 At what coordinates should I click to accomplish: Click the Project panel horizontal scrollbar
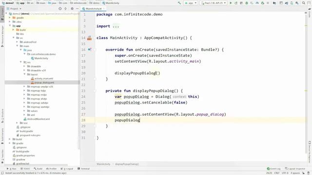click(36, 165)
